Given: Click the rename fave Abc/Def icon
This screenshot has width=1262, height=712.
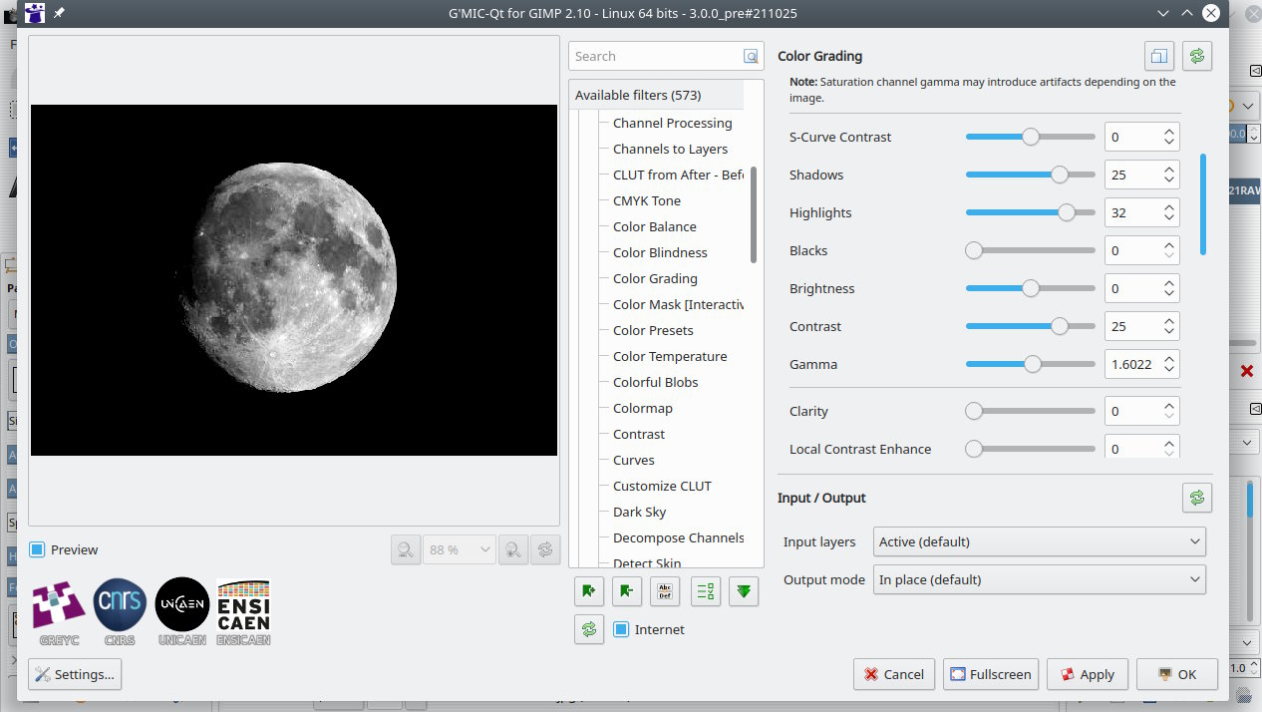Looking at the screenshot, I should click(x=665, y=591).
